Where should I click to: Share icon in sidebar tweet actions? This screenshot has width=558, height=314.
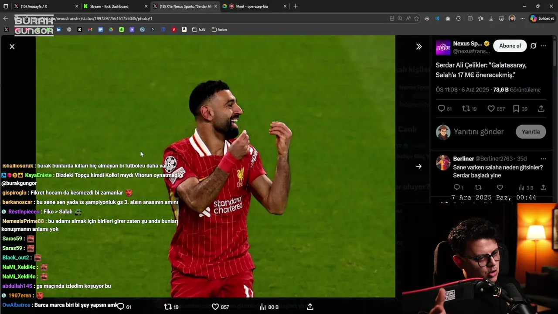tap(541, 109)
